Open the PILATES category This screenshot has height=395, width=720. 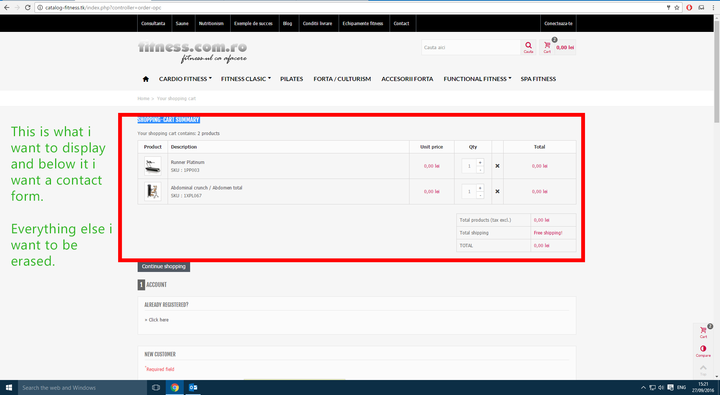point(292,79)
